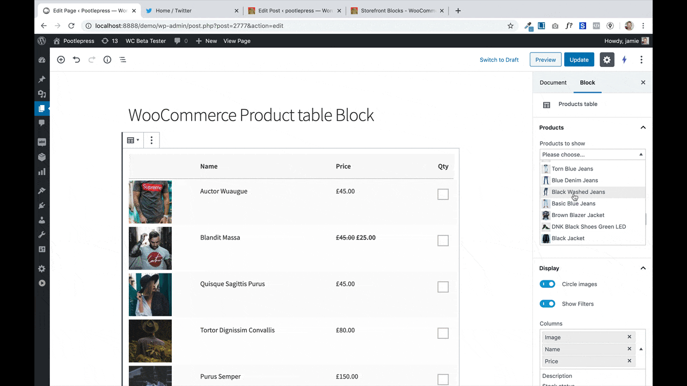Close the settings sidebar panel
Screen dimensions: 687x386
(x=643, y=83)
